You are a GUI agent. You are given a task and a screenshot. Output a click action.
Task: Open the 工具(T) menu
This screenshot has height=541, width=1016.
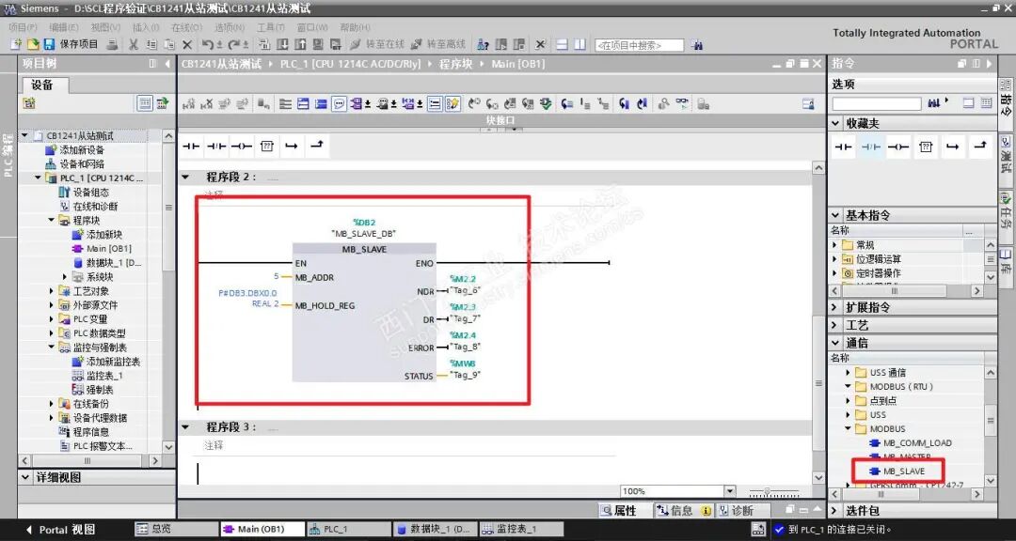(271, 27)
